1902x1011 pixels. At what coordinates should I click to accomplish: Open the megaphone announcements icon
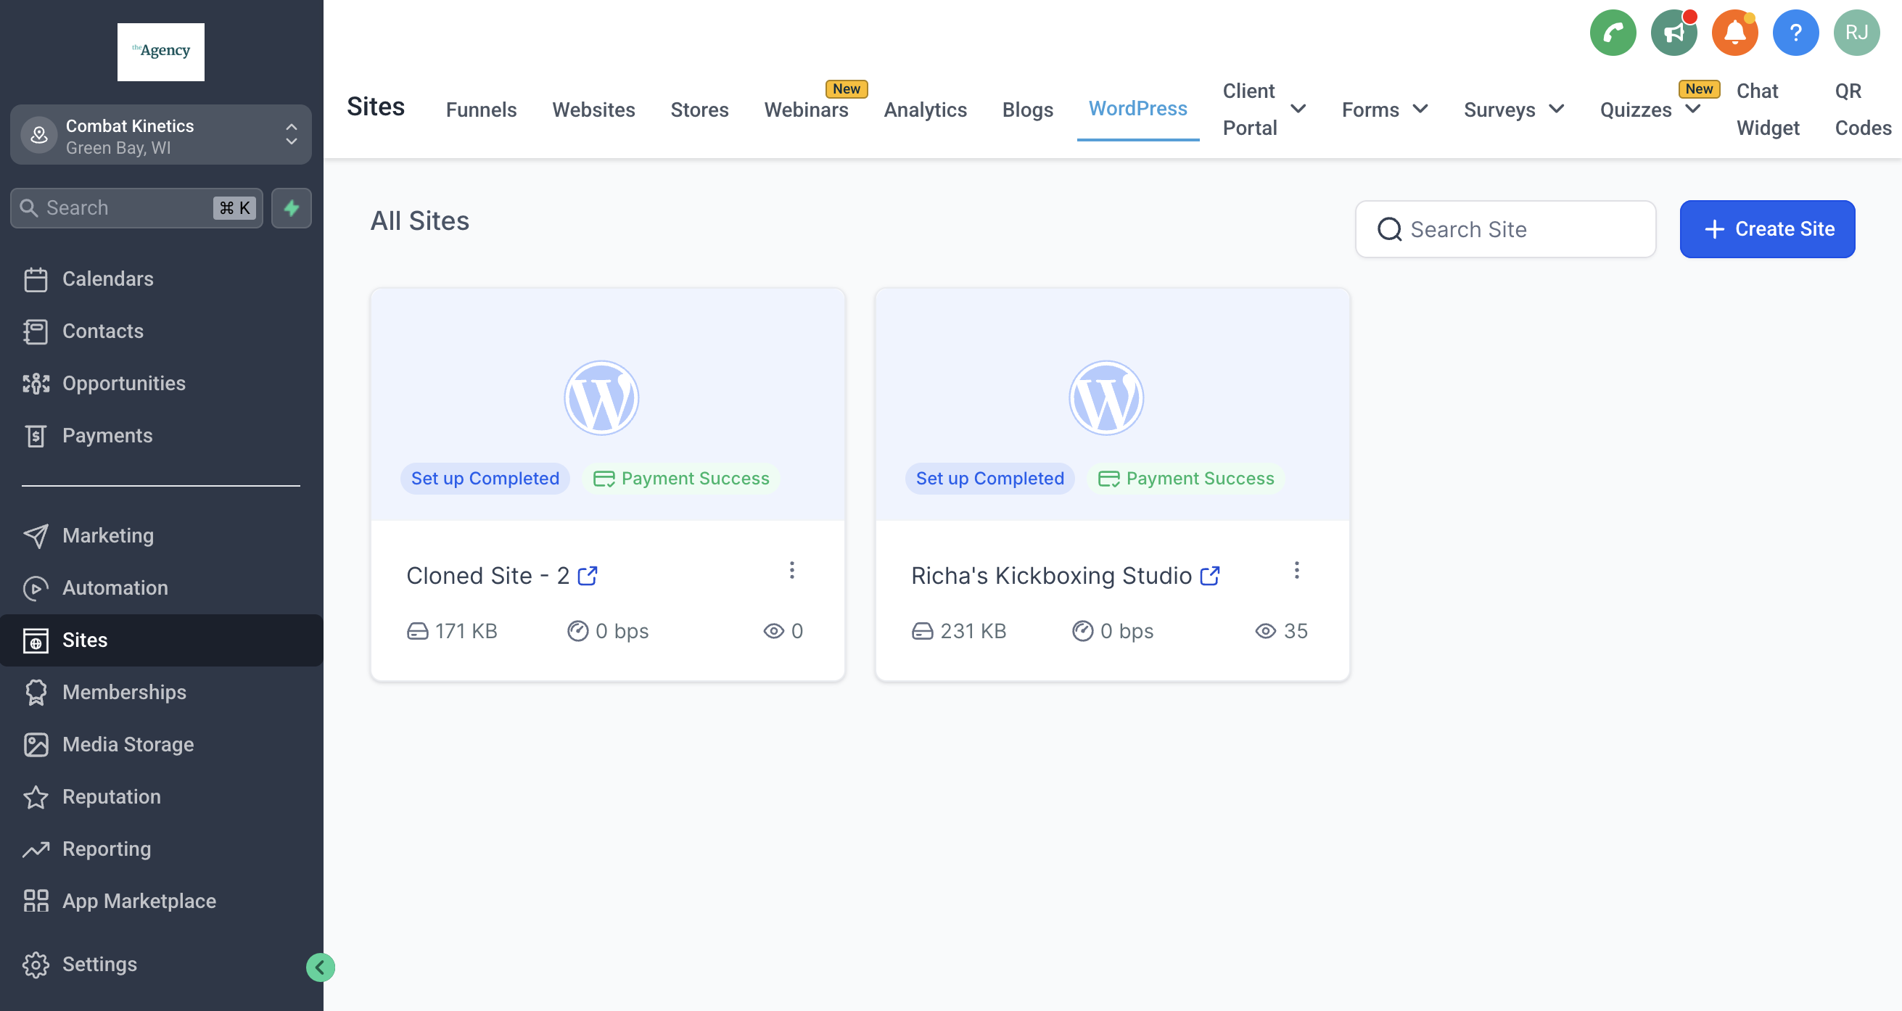pos(1673,33)
